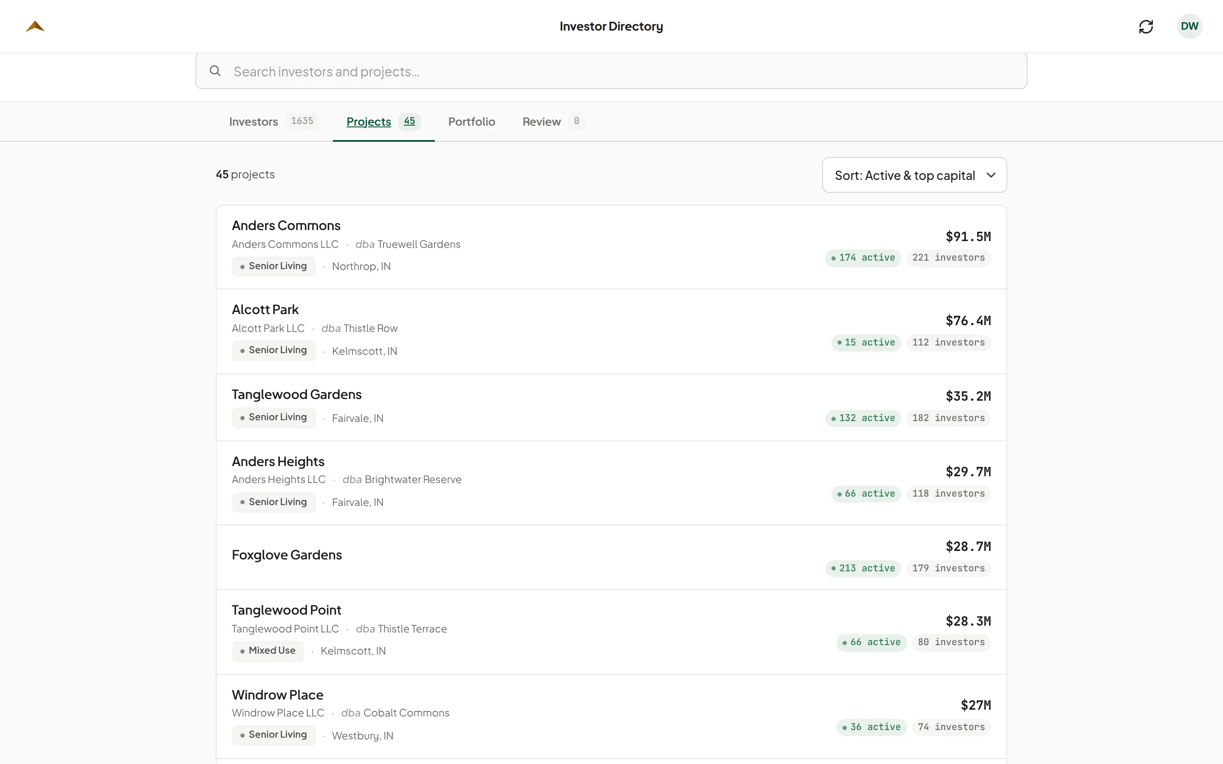Click the refresh sync icon
1223x764 pixels.
point(1146,26)
